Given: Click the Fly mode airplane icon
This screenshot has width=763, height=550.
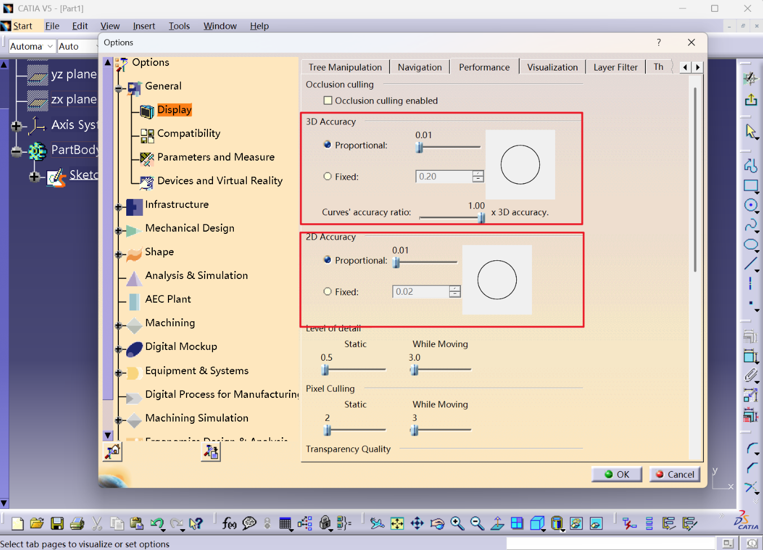Looking at the screenshot, I should coord(377,524).
